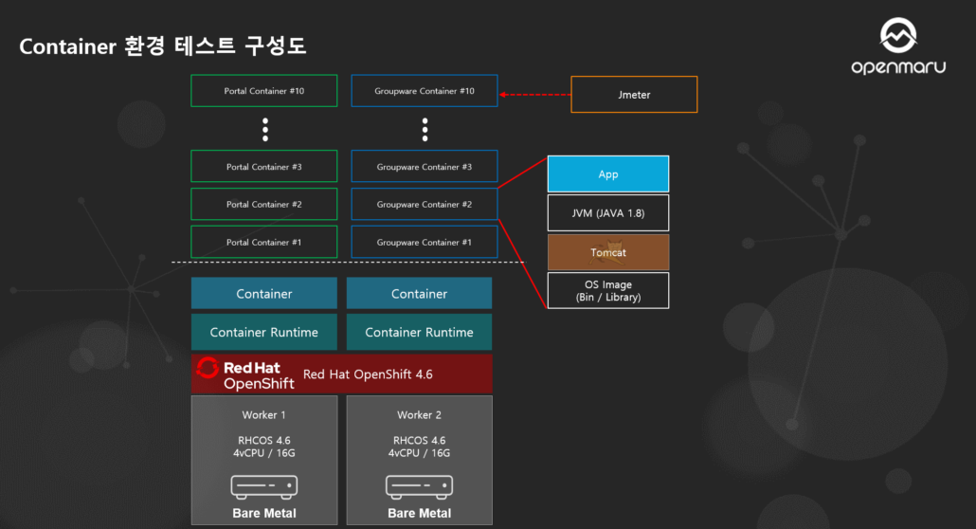Image resolution: width=976 pixels, height=529 pixels.
Task: Click "4vCPU / 16G" under Worker 2
Action: point(419,453)
